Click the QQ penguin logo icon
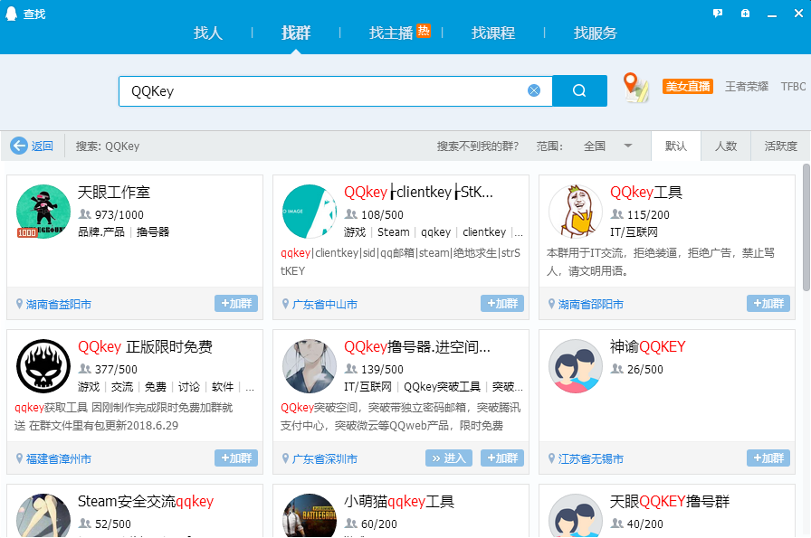The height and width of the screenshot is (538, 811). pyautogui.click(x=11, y=14)
